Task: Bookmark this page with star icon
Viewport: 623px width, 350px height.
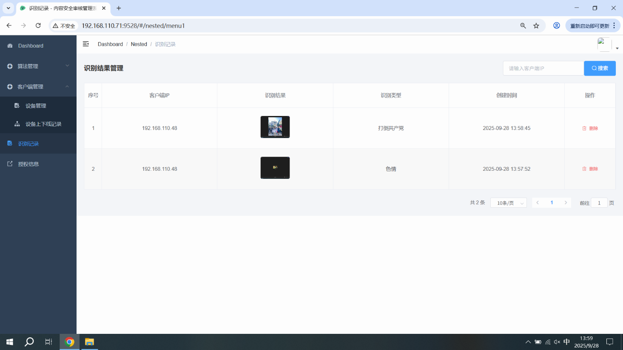Action: pyautogui.click(x=536, y=25)
